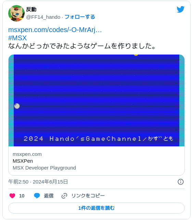The width and height of the screenshot is (193, 220).
Task: Open the MSX game preview image
Action: (x=96, y=100)
